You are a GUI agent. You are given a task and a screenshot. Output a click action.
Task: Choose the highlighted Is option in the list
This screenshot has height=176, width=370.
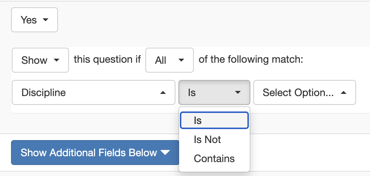tap(214, 120)
